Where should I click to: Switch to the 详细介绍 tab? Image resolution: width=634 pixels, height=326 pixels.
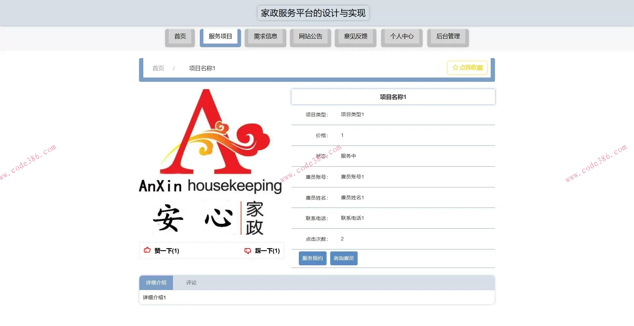click(x=156, y=282)
